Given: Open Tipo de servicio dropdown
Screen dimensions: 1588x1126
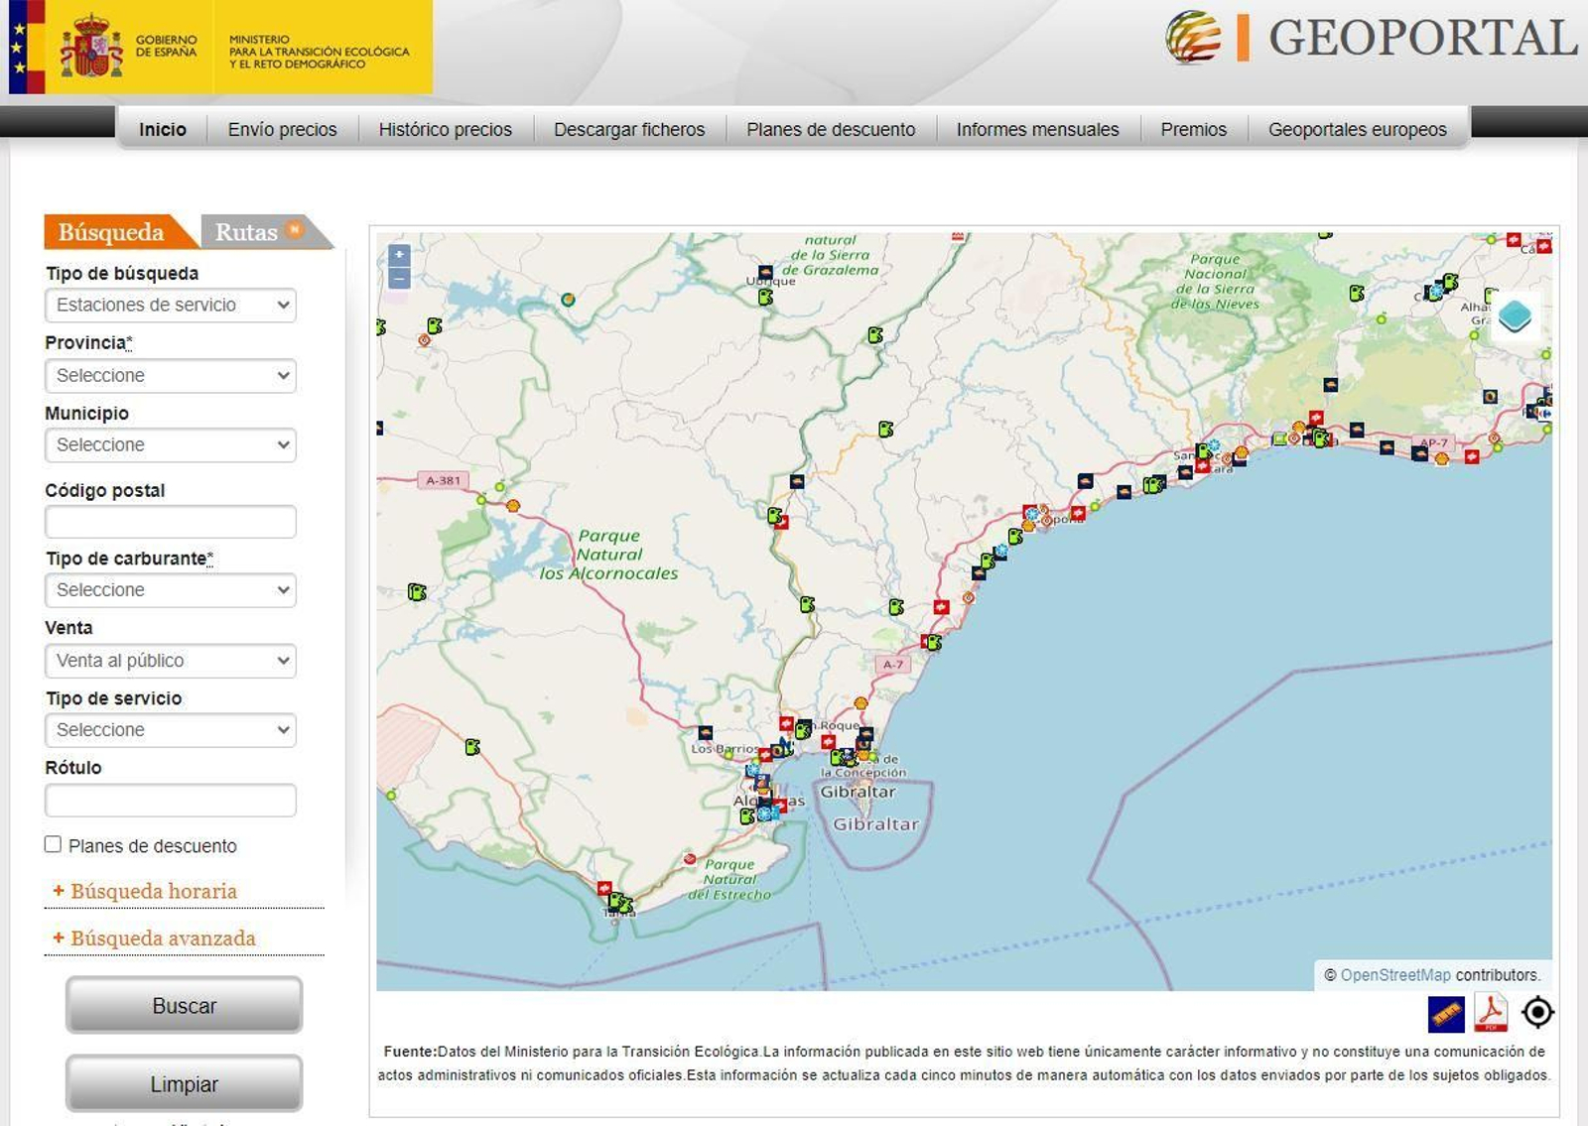Looking at the screenshot, I should (x=170, y=729).
